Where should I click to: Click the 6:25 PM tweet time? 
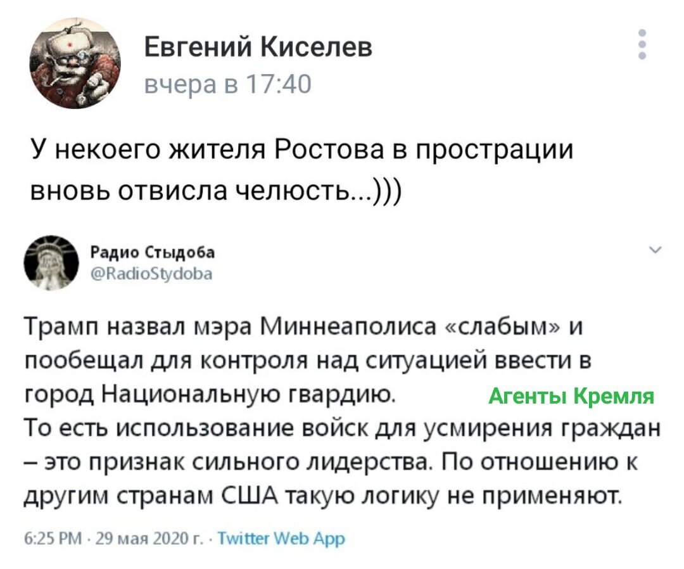pyautogui.click(x=53, y=539)
